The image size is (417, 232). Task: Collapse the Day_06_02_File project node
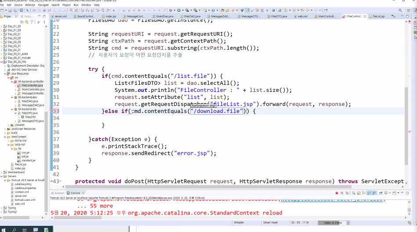[x=2, y=62]
